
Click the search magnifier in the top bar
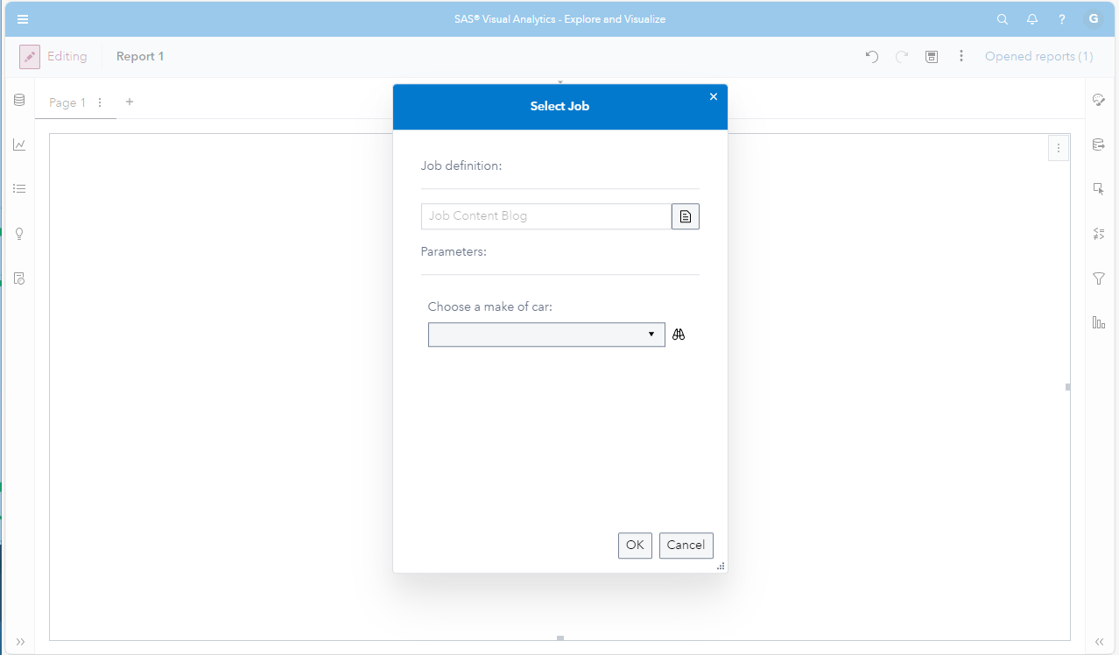[x=1002, y=18]
